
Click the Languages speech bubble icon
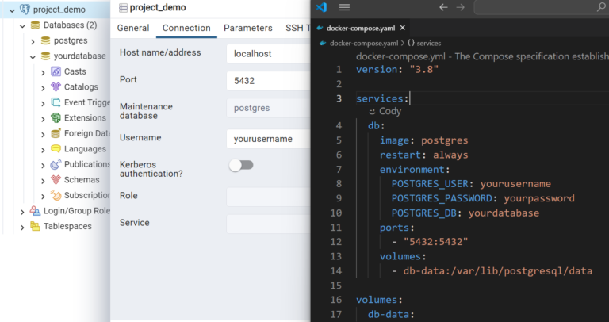coord(56,149)
